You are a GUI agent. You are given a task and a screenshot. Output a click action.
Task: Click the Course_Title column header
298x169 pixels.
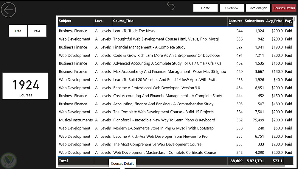tap(123, 21)
